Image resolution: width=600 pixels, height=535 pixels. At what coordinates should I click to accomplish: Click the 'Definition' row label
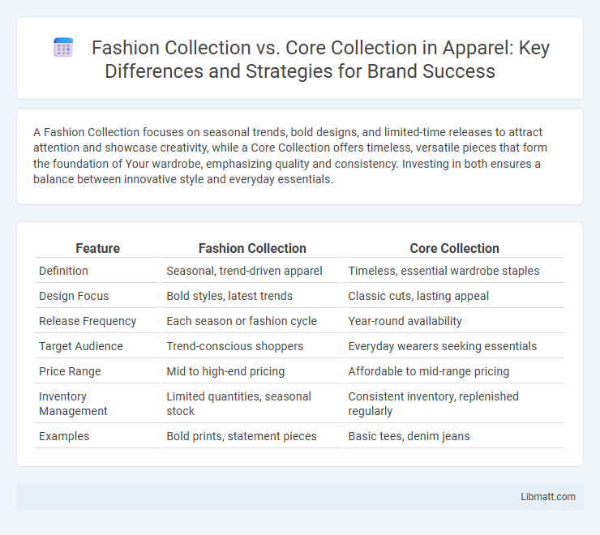coord(63,271)
